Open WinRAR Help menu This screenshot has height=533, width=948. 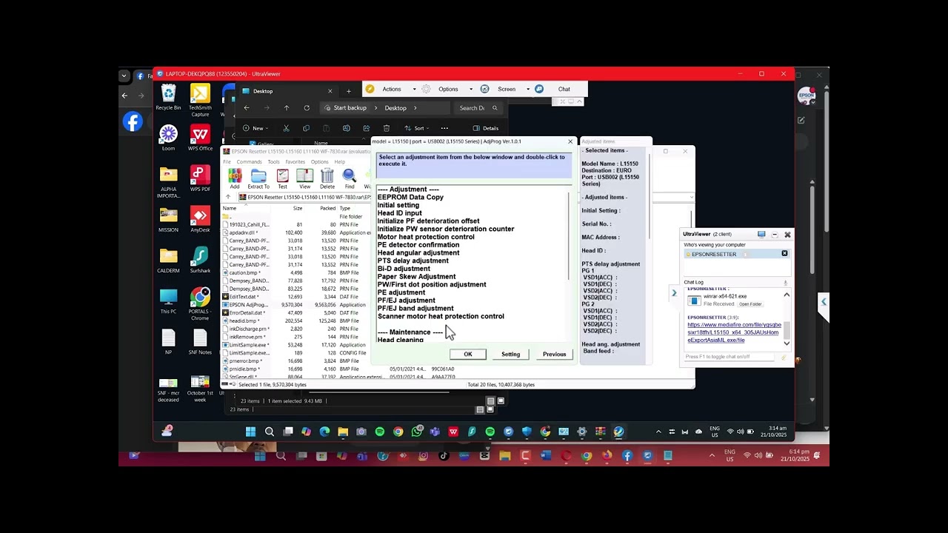coord(339,161)
